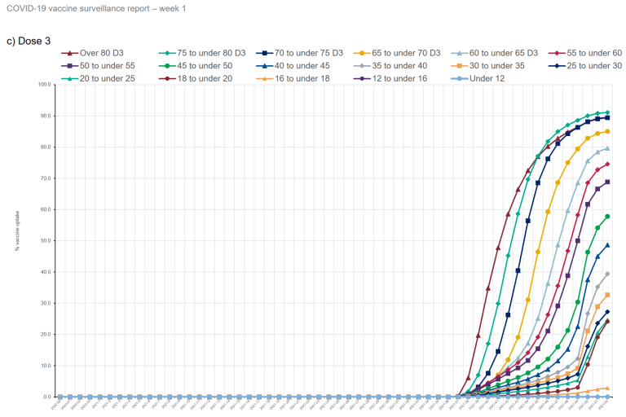626x417 pixels.
Task: Hide the 18 to under 20 legend label
Action: tap(207, 78)
